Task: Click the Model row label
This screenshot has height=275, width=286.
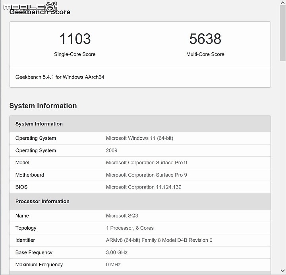Action: click(22, 163)
